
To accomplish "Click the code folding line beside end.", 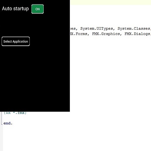I will (1, 118).
